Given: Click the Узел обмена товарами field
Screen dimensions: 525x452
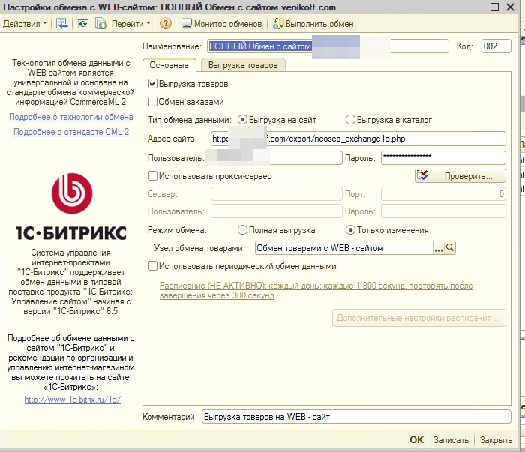Looking at the screenshot, I should point(343,248).
